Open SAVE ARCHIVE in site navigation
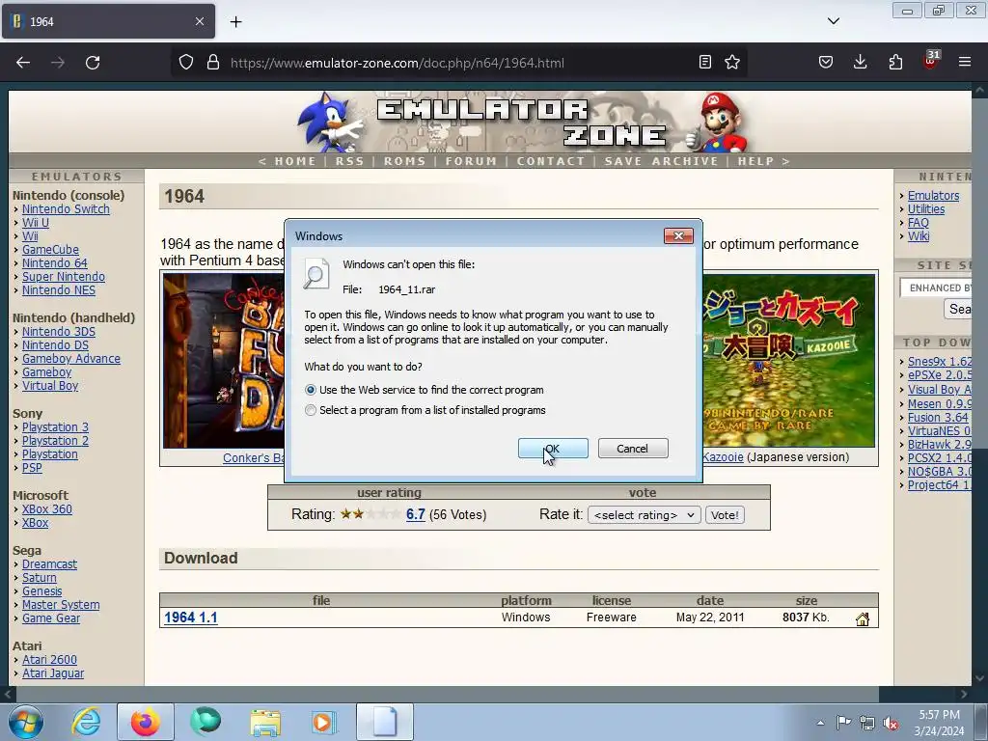The image size is (988, 741). [661, 161]
